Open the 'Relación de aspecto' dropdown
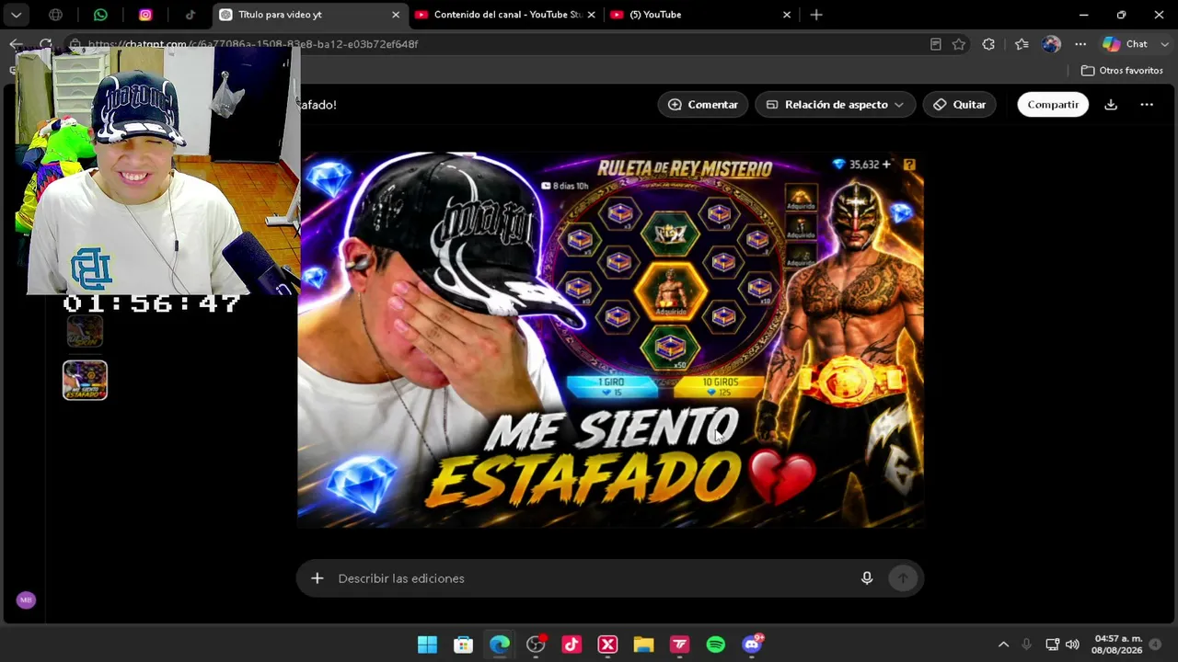Image resolution: width=1178 pixels, height=662 pixels. click(x=835, y=105)
